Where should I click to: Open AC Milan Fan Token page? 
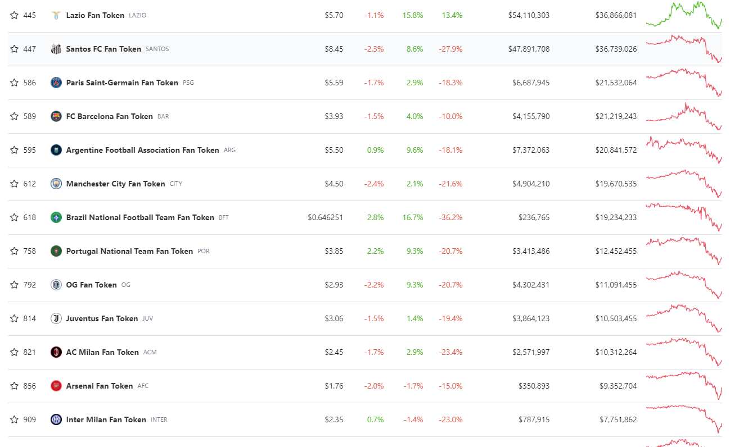[102, 352]
